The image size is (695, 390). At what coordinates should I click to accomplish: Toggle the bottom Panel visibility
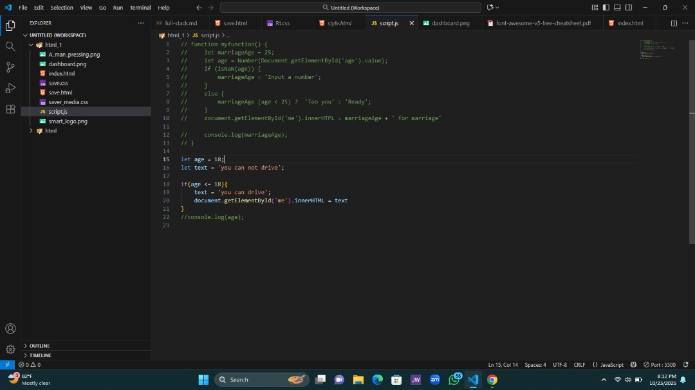617,8
